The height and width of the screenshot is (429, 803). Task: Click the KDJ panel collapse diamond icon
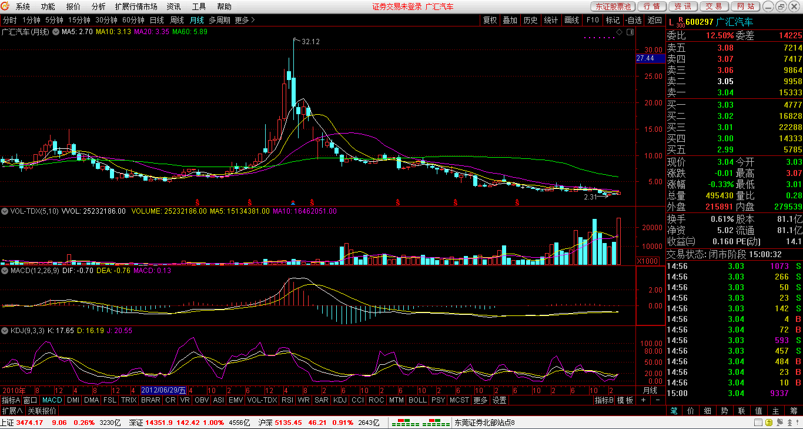(x=5, y=331)
